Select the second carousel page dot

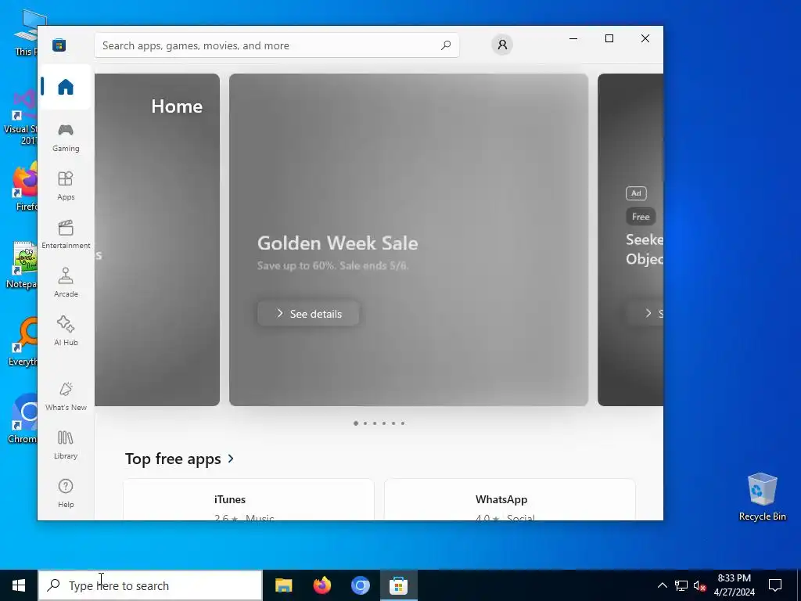(x=365, y=423)
